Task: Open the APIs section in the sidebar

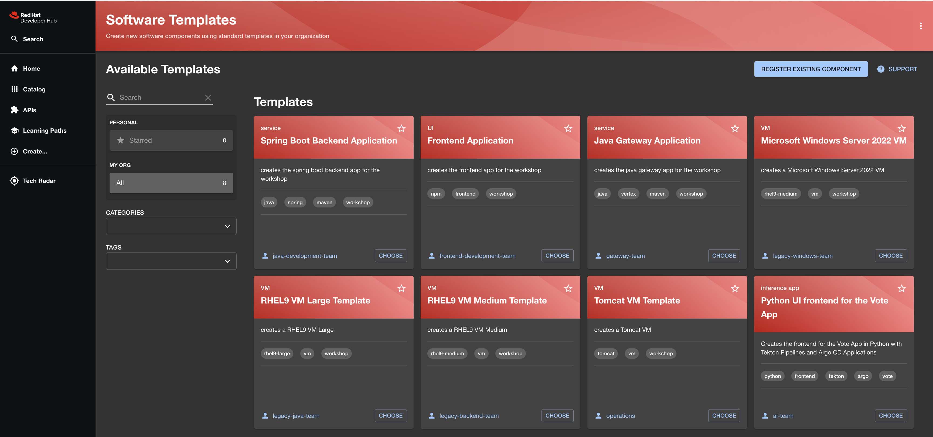Action: click(x=29, y=110)
